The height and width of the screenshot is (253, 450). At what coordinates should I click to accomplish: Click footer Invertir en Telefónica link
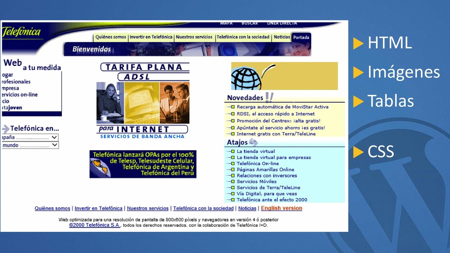coord(98,208)
